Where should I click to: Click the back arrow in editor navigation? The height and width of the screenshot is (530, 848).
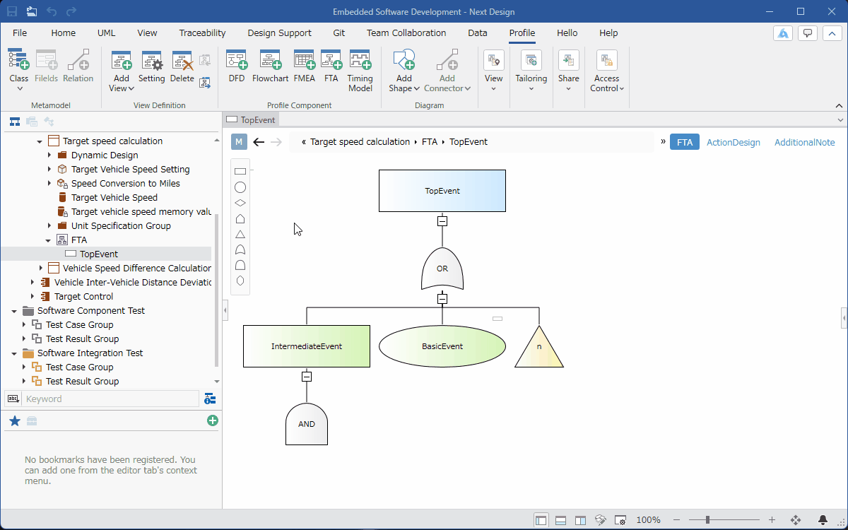point(259,142)
